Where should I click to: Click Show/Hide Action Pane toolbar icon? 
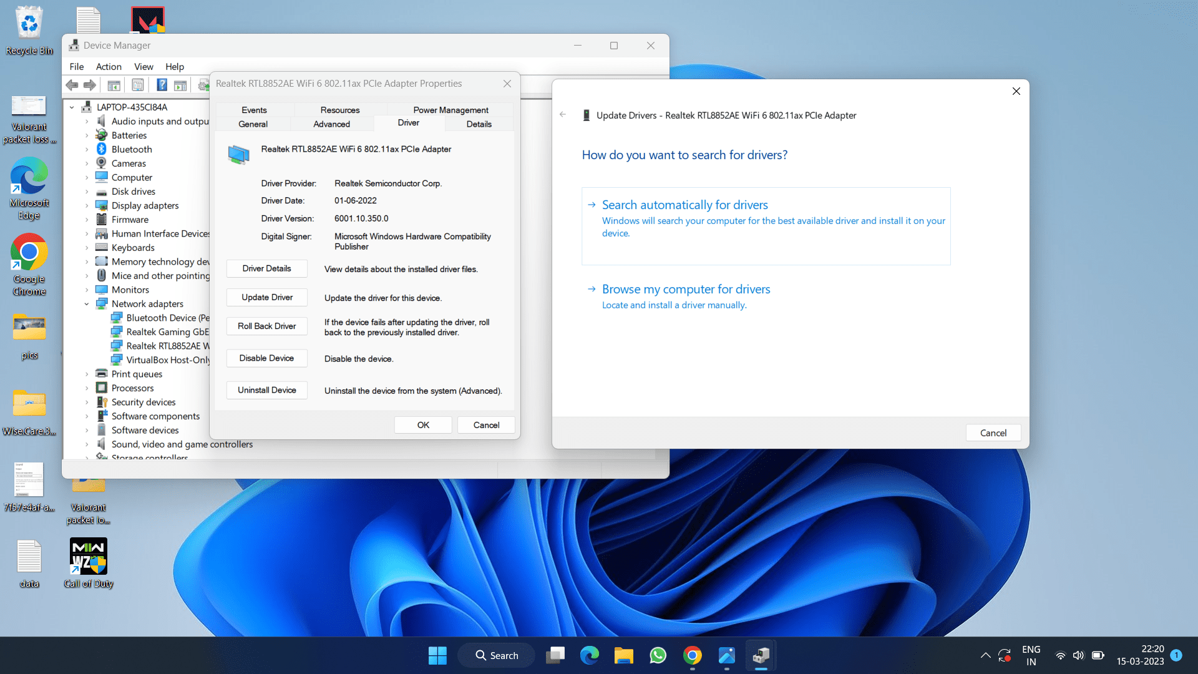[x=180, y=85]
